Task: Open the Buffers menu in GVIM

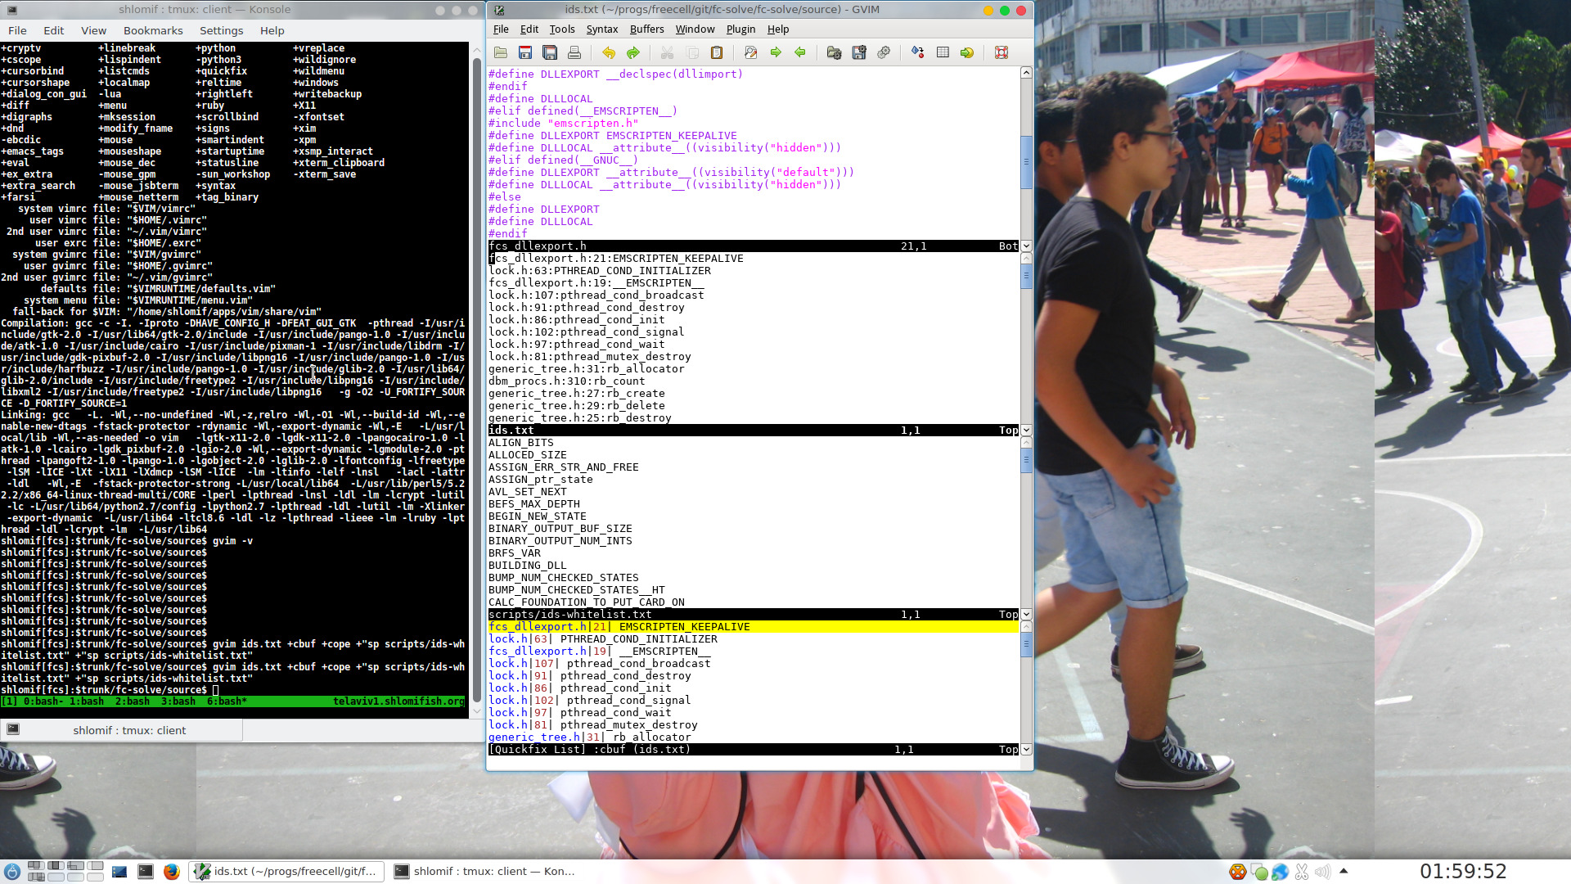Action: pyautogui.click(x=647, y=29)
